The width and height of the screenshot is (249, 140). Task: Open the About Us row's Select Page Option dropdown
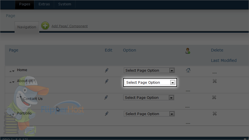click(150, 82)
